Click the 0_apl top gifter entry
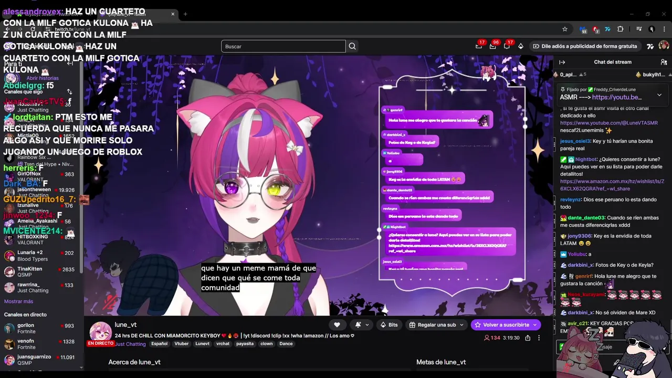Viewport: 672px width, 378px height. point(570,75)
